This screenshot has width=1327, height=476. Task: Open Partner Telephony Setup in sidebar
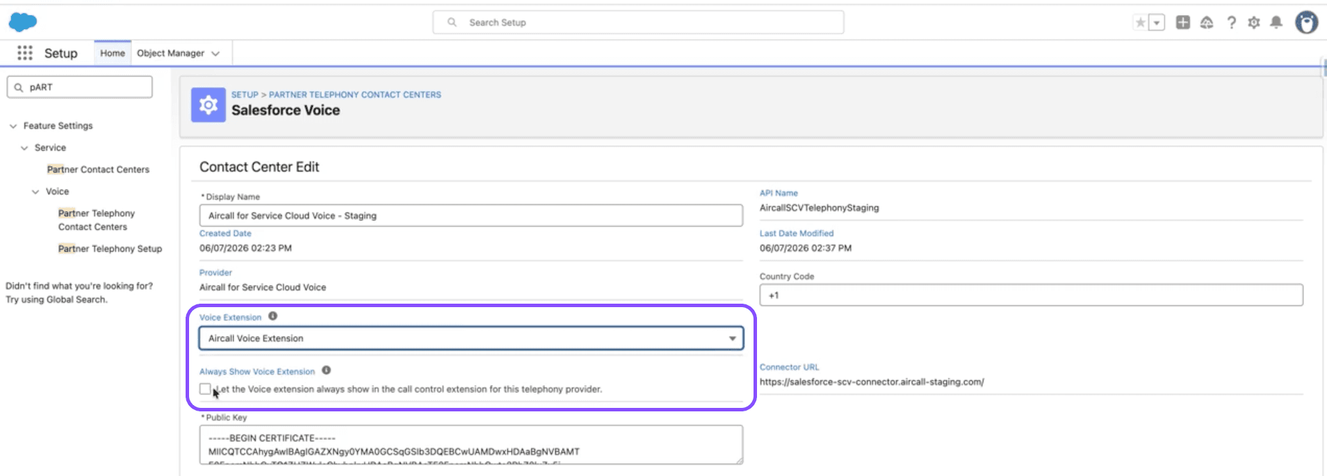click(x=110, y=249)
